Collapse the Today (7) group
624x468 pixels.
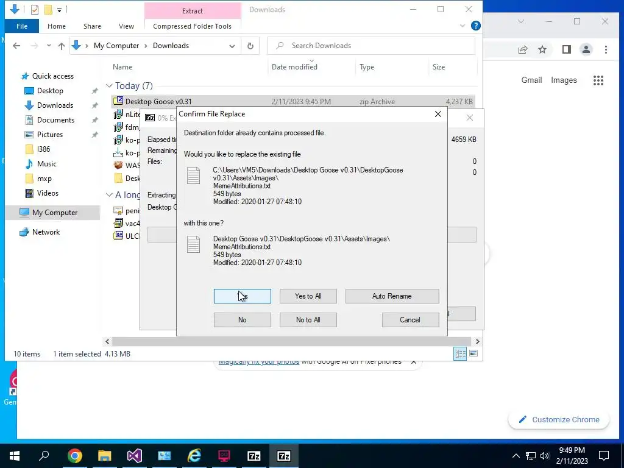pyautogui.click(x=109, y=86)
